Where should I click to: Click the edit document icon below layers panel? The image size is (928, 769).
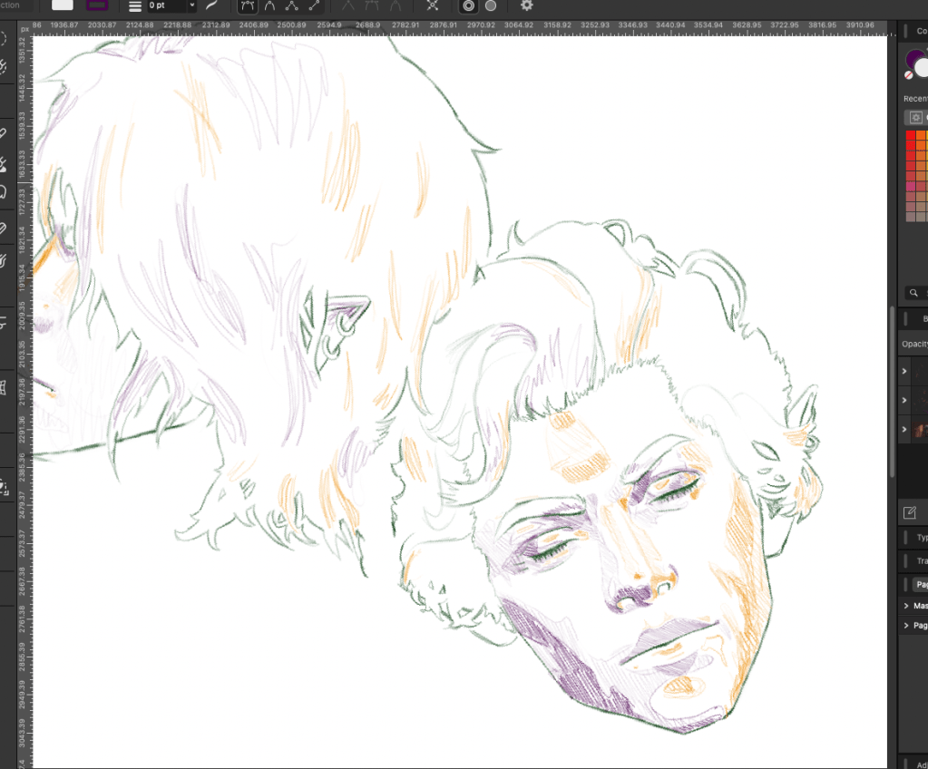[910, 513]
